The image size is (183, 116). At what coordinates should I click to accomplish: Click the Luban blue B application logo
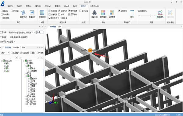coord(2,4)
